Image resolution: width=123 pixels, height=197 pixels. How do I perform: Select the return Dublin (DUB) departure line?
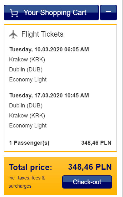(26, 106)
